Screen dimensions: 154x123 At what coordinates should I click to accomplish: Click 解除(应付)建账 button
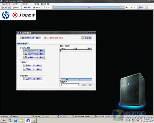33,69
